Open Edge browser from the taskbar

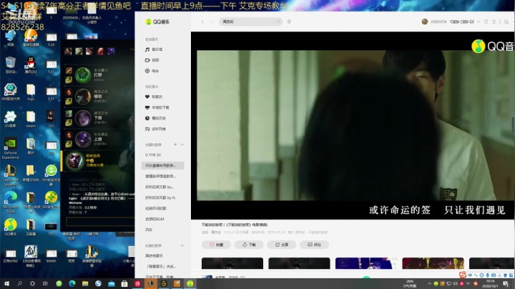(72, 283)
